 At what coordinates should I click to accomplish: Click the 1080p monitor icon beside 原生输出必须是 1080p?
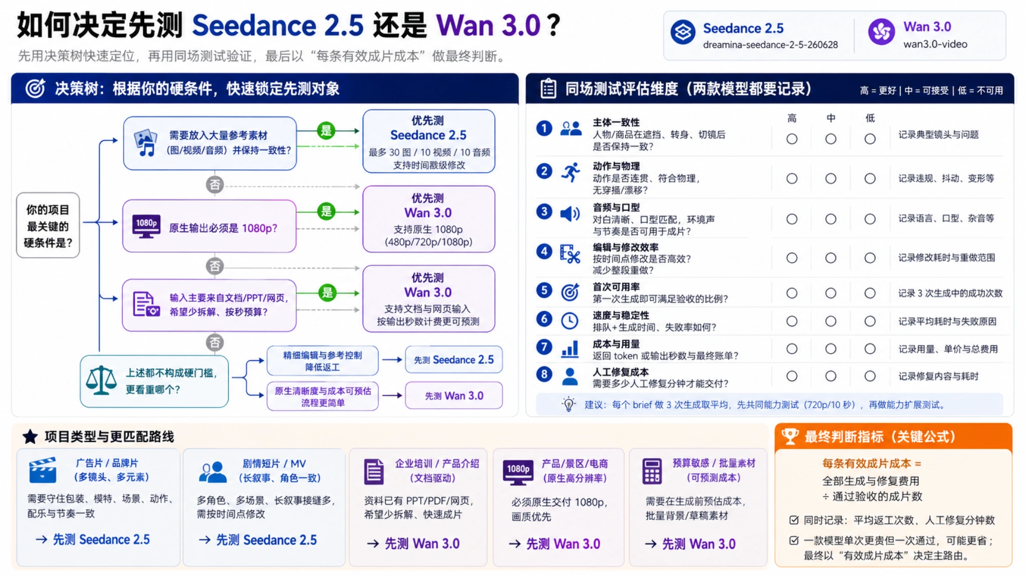tap(146, 226)
